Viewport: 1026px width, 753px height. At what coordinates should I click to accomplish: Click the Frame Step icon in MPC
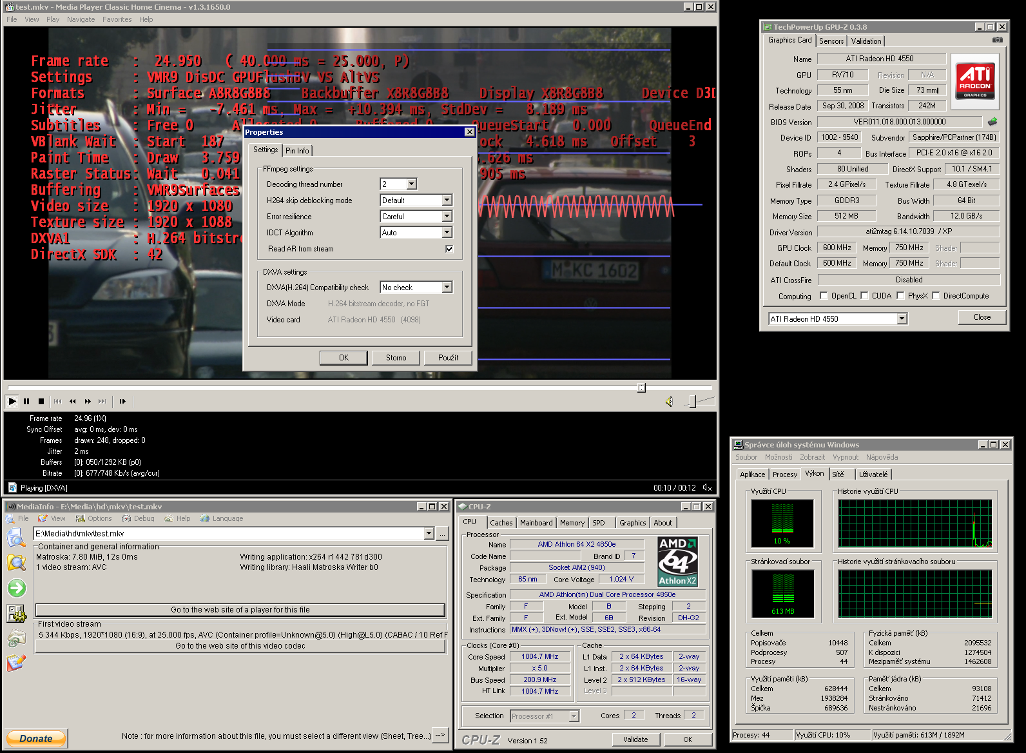[x=122, y=401]
